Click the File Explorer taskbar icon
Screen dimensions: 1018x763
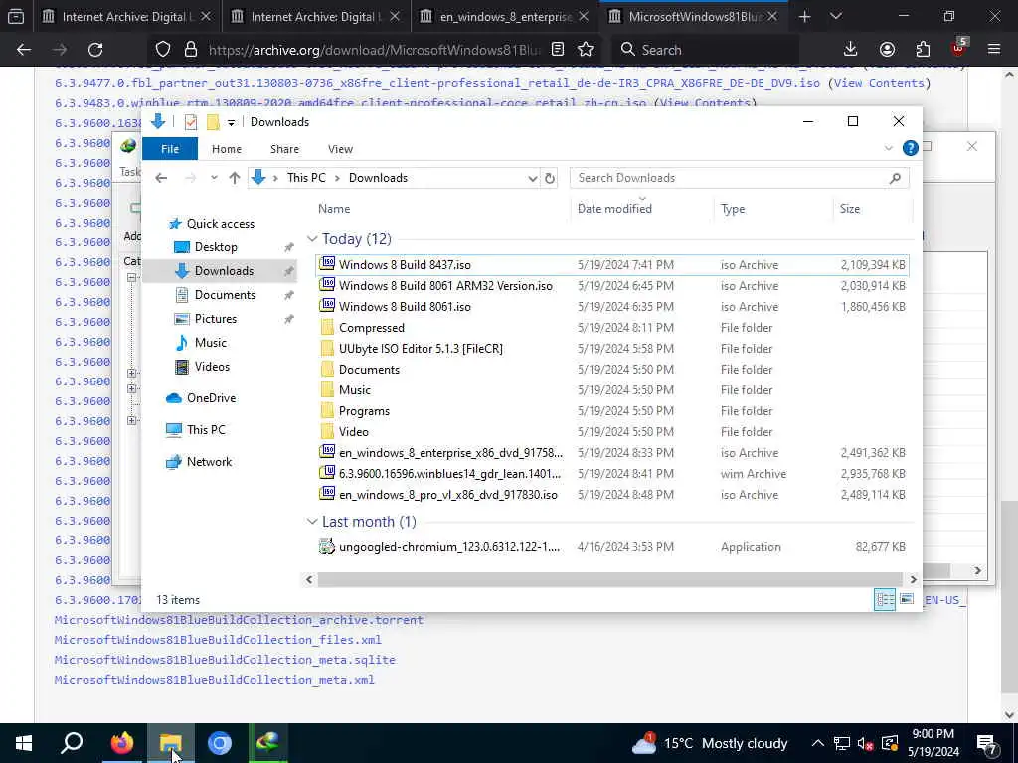(x=171, y=743)
